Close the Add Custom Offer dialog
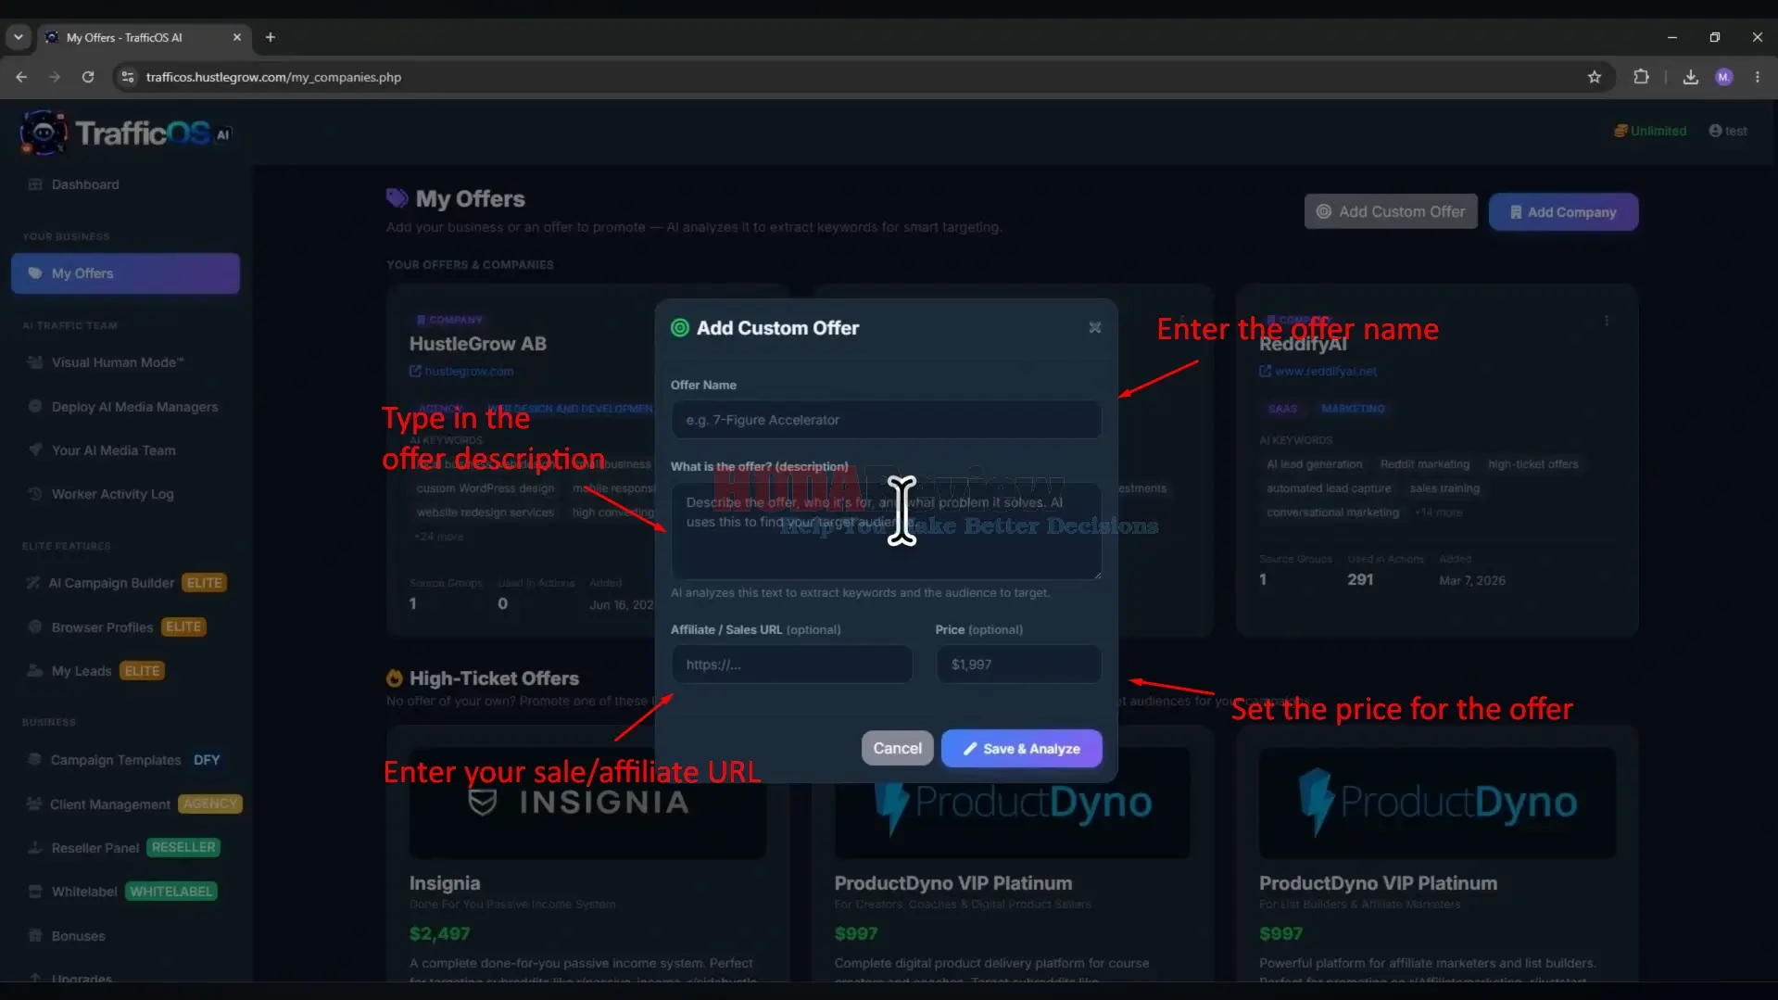This screenshot has width=1778, height=1000. tap(1094, 327)
